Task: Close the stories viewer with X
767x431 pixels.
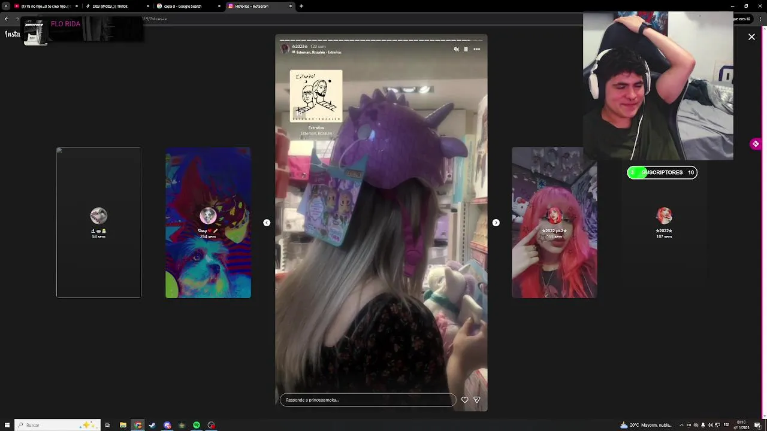Action: pos(751,37)
